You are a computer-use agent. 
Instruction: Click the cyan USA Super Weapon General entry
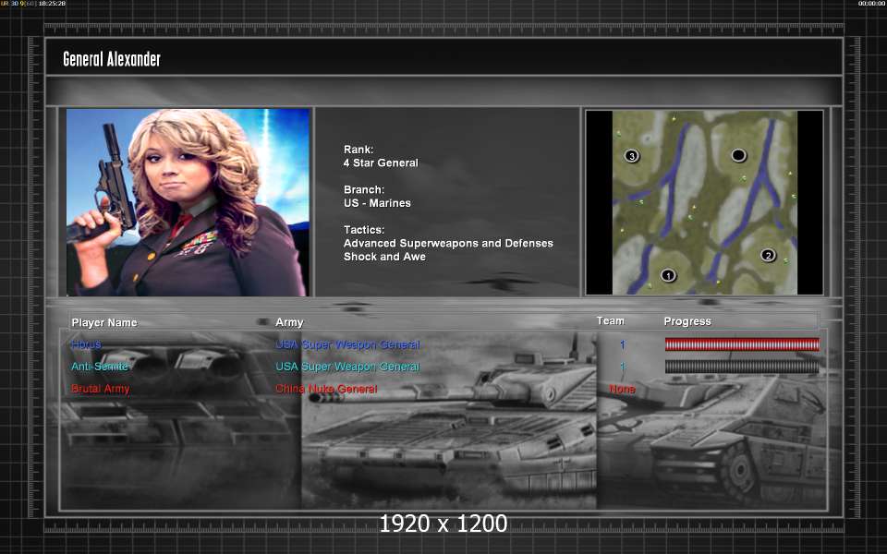tap(347, 367)
